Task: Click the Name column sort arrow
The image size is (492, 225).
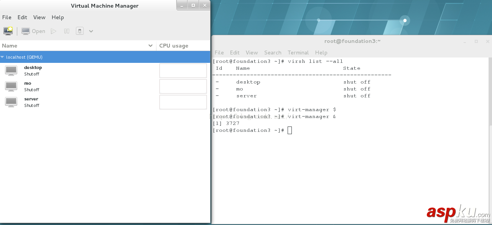Action: [x=151, y=46]
